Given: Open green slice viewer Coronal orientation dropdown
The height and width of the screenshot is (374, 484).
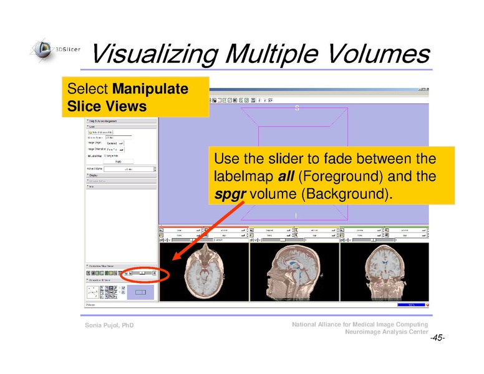Looking at the screenshot, I should point(363,230).
